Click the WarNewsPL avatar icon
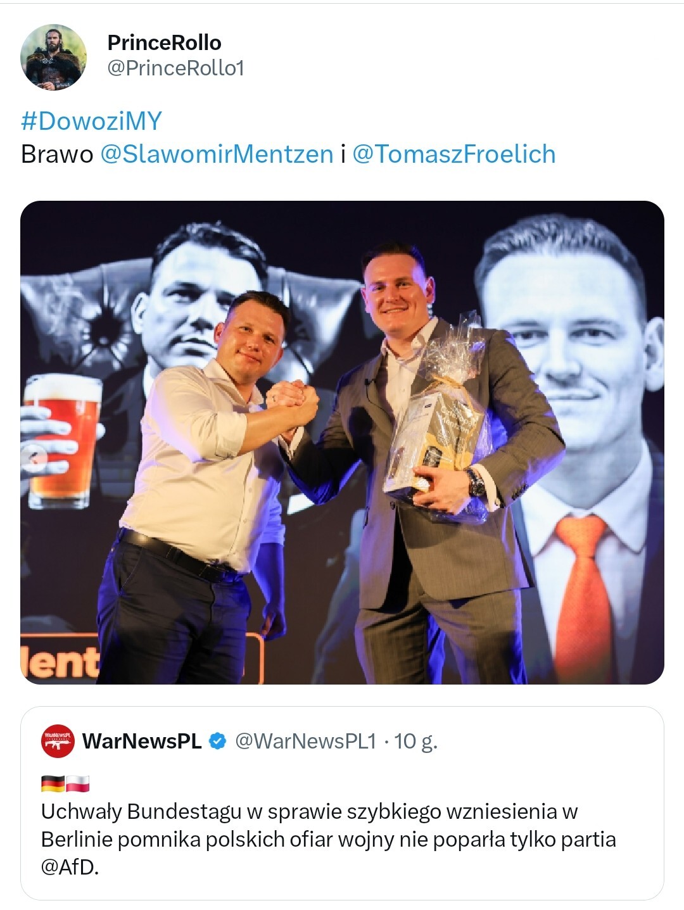 point(58,741)
